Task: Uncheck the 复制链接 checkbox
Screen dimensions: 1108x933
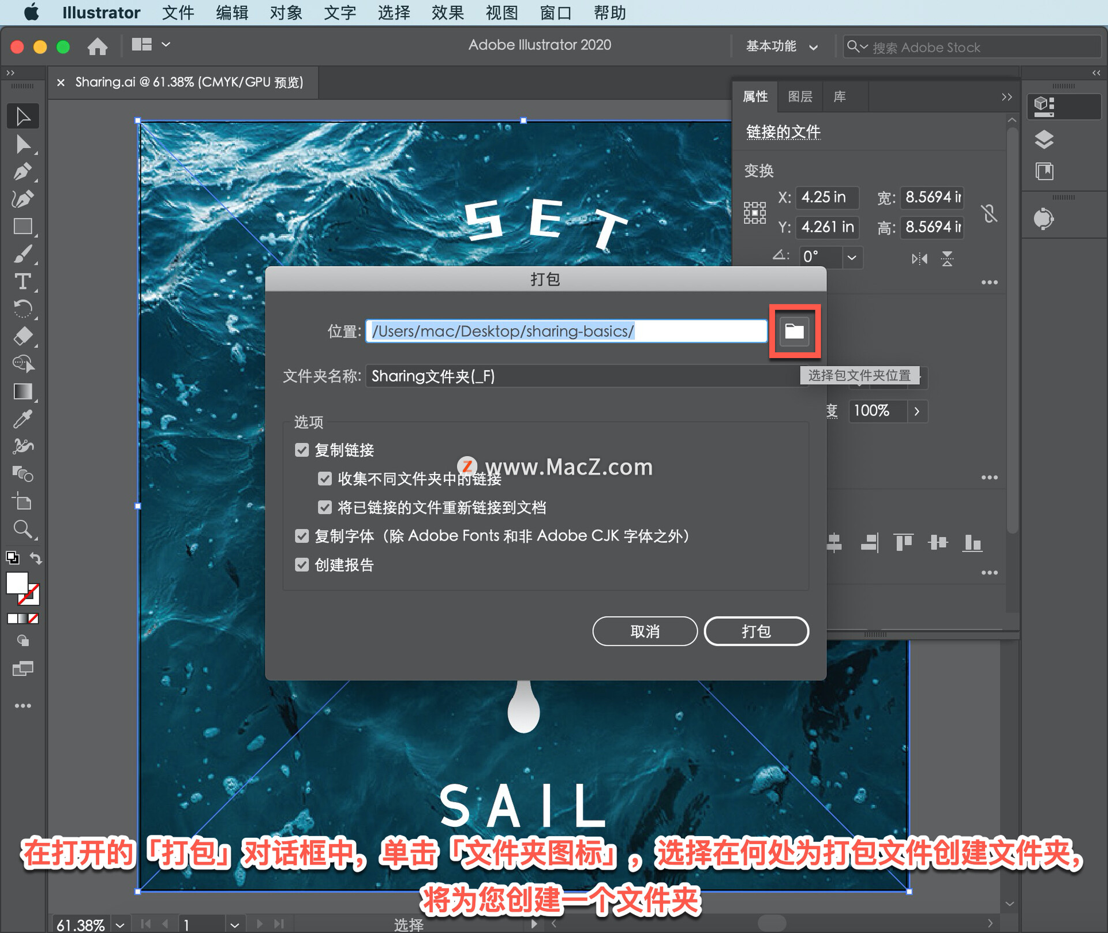Action: (x=302, y=450)
